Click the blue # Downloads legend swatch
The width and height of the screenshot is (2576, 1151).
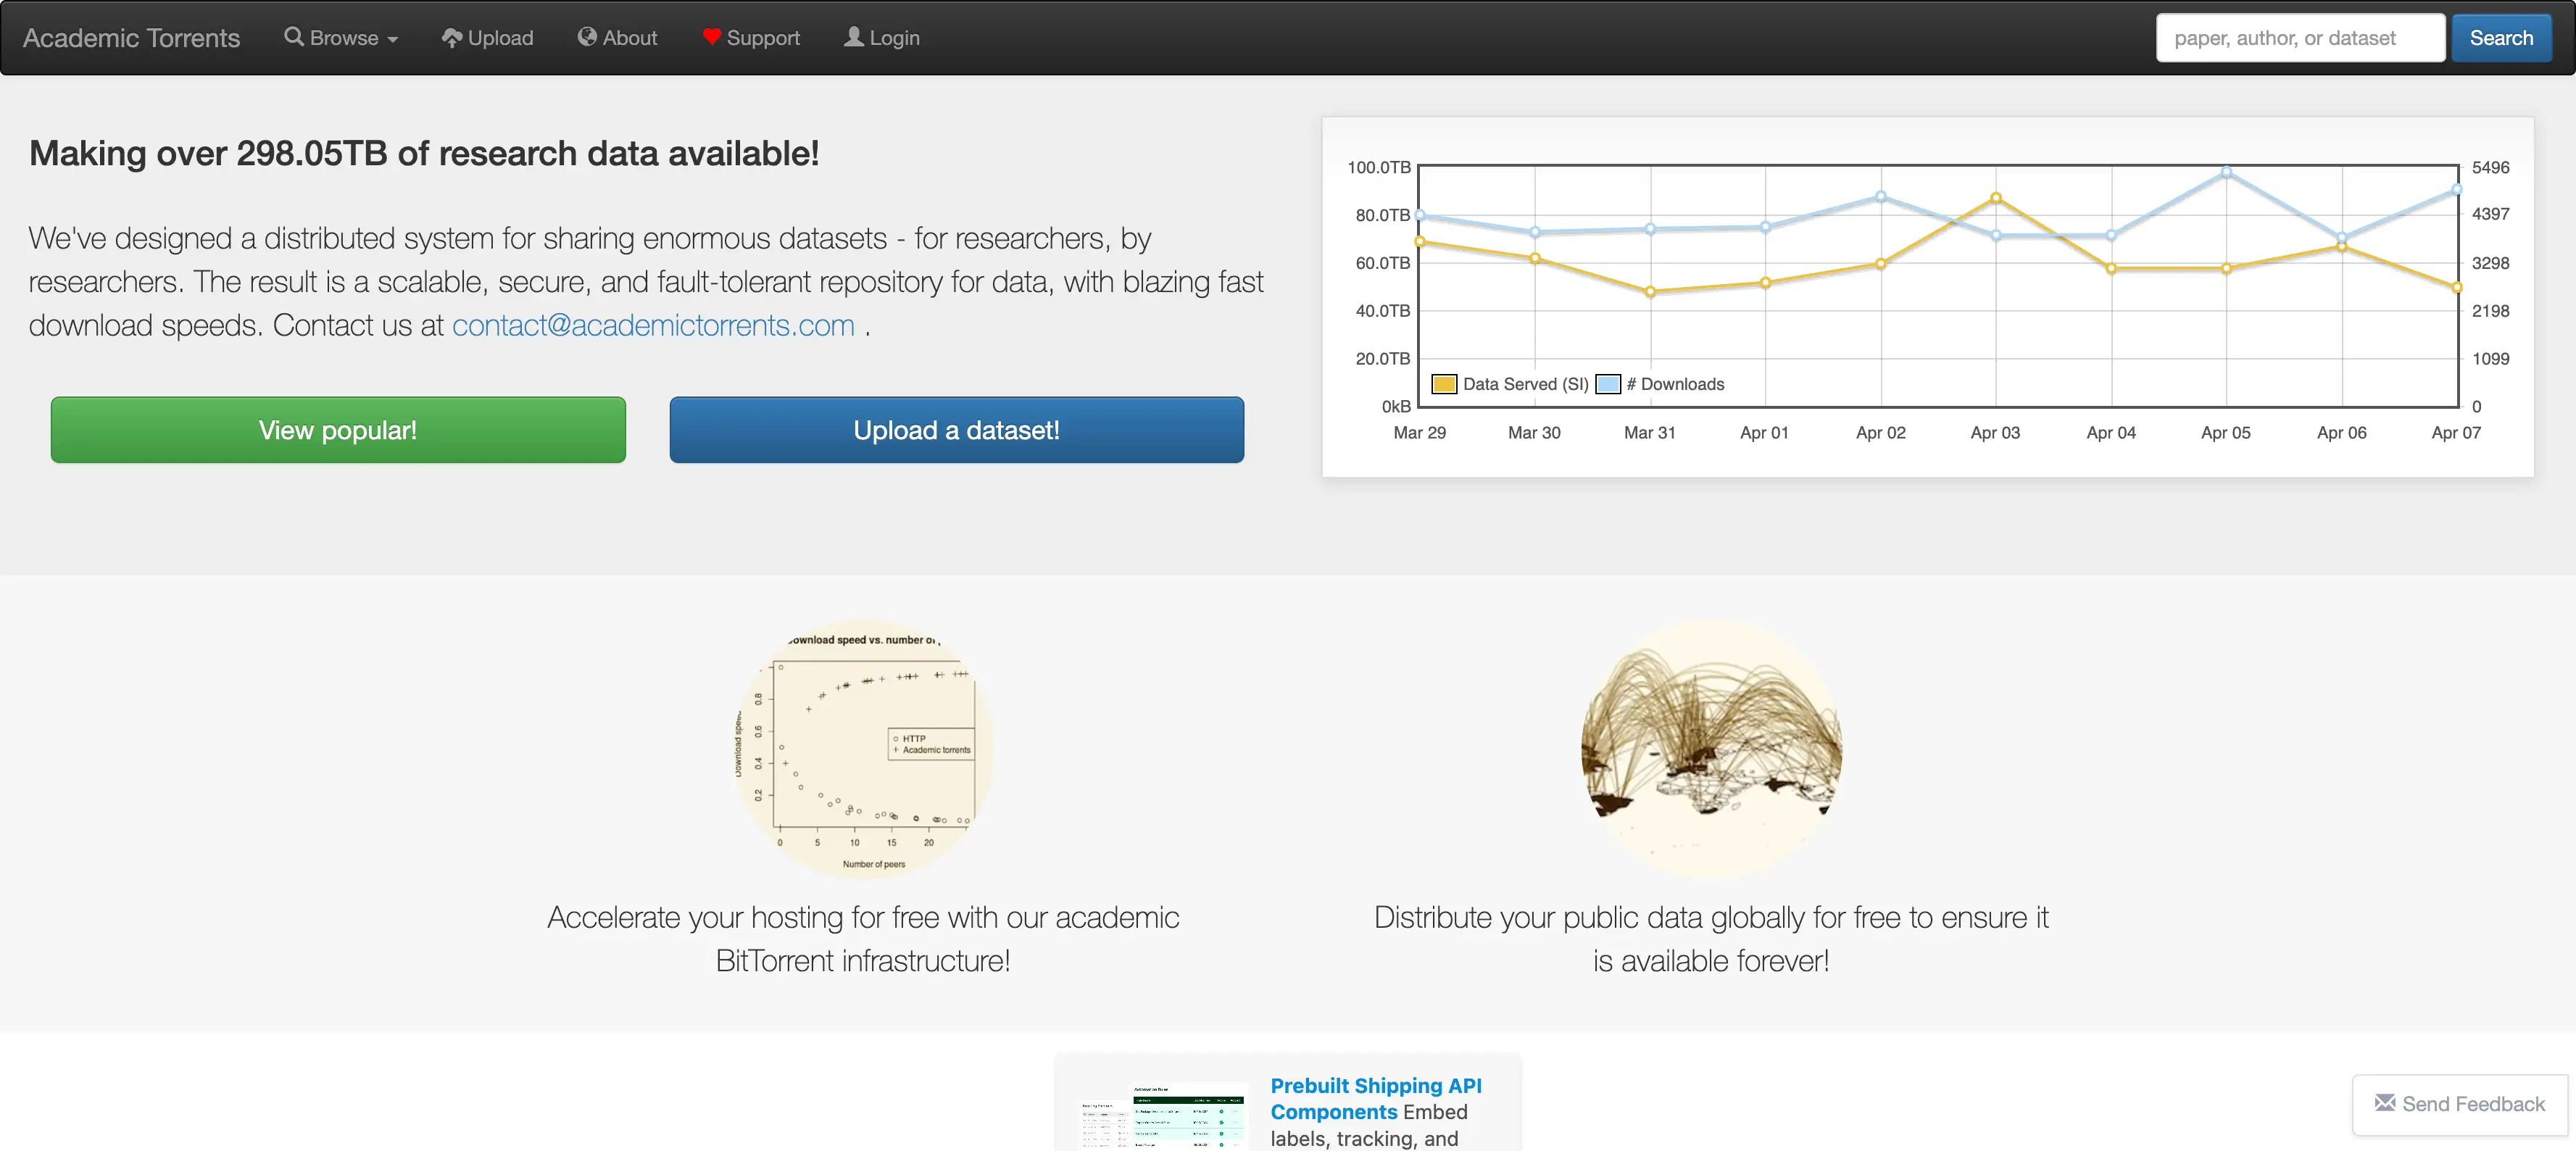tap(1608, 384)
